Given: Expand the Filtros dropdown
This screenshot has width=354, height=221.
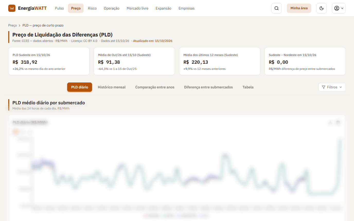Looking at the screenshot, I should coord(332,87).
